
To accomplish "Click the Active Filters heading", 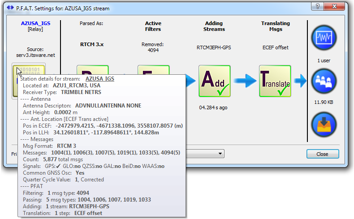I will click(x=153, y=26).
